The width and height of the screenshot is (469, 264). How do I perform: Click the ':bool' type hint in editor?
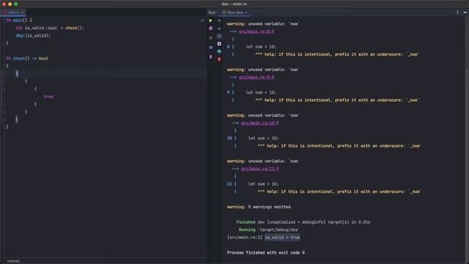pos(52,28)
